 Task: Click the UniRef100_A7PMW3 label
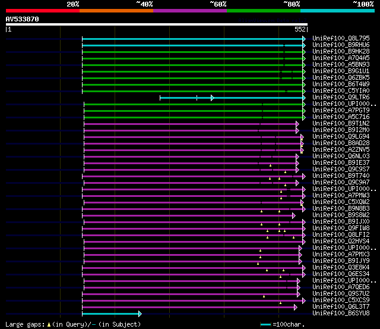[x=341, y=196]
